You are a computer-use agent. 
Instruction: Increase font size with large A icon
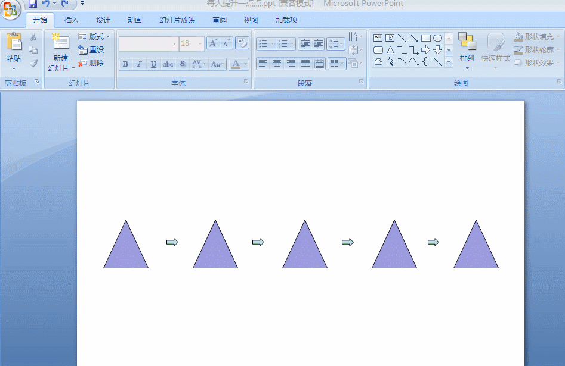coord(214,43)
